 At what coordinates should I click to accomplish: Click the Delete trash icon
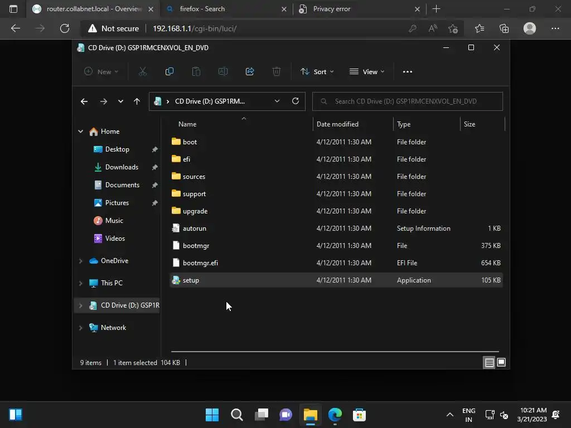click(x=277, y=72)
